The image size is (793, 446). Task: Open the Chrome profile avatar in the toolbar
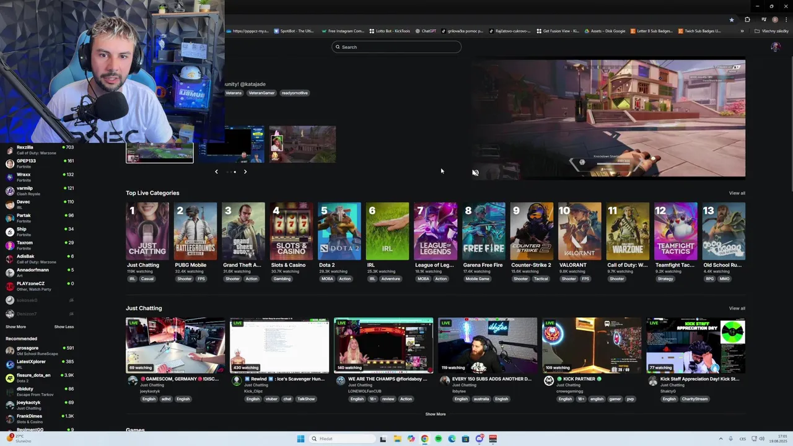click(x=775, y=20)
